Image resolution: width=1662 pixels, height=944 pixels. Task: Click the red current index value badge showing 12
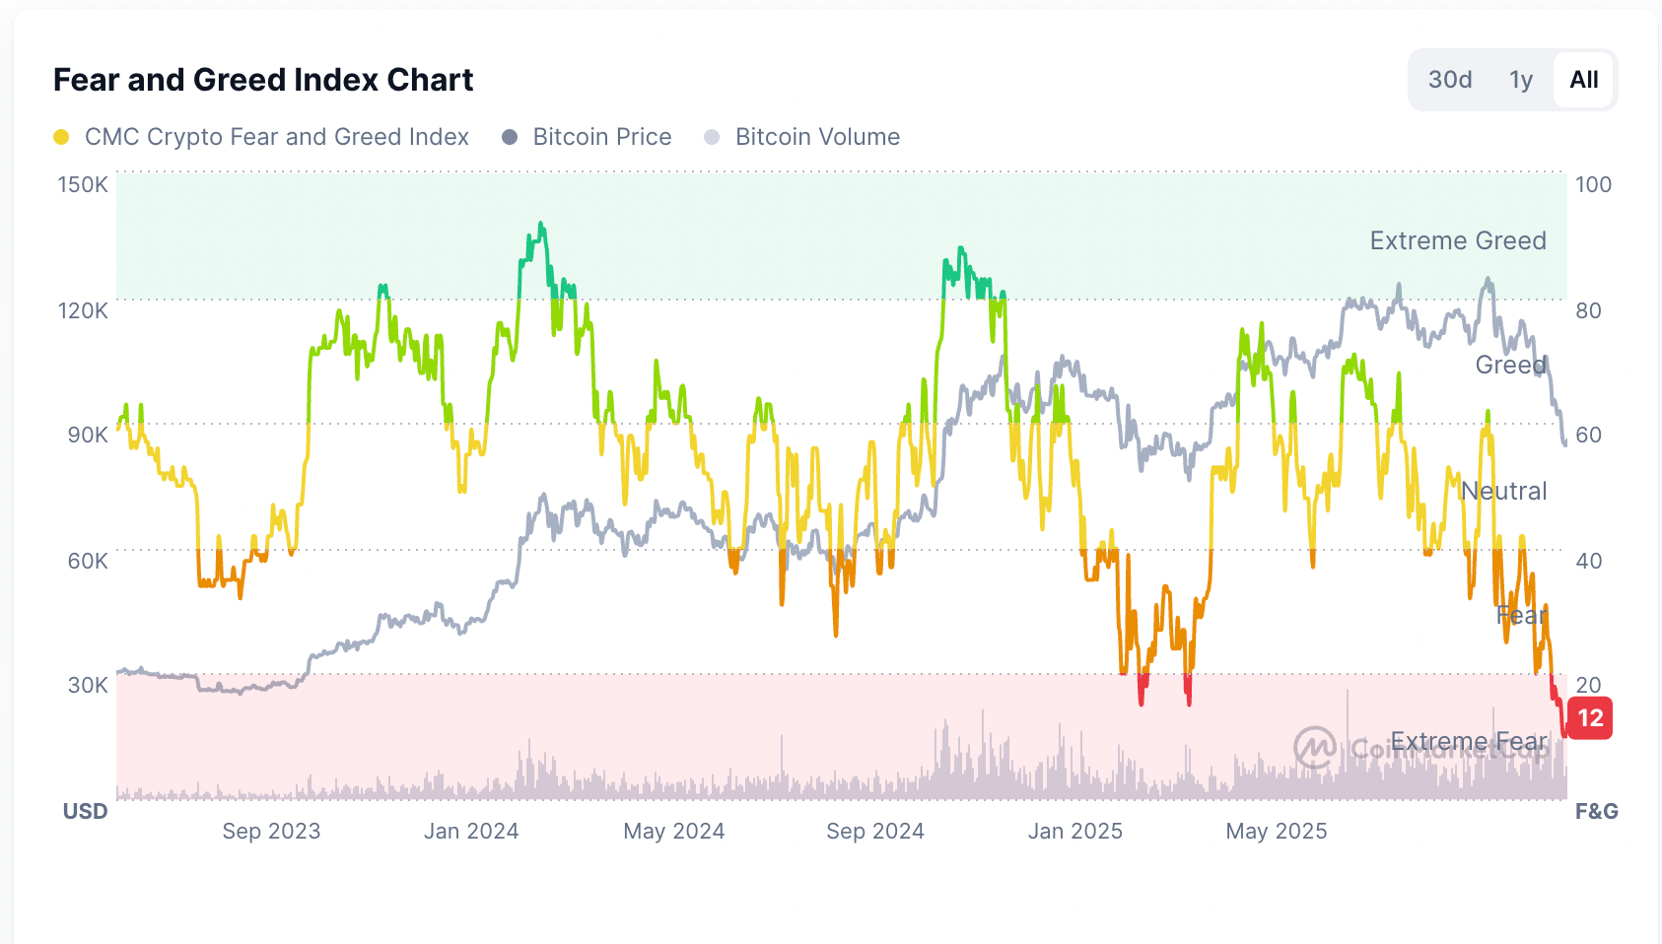(x=1588, y=718)
